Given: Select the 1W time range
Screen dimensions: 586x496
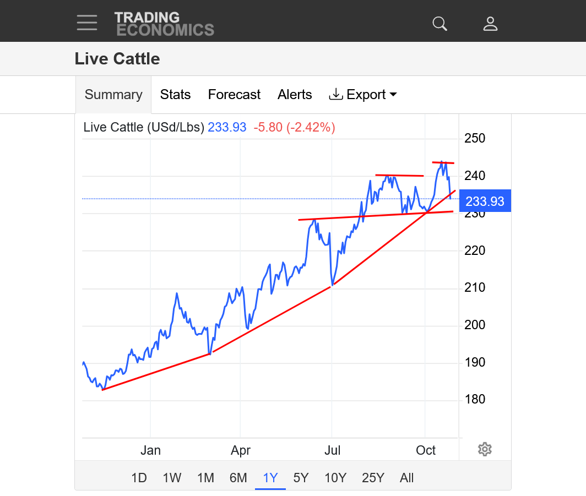Looking at the screenshot, I should [172, 478].
